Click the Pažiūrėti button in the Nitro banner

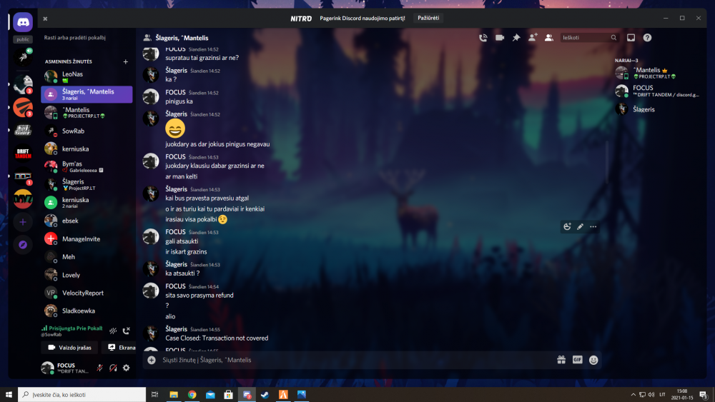coord(428,18)
